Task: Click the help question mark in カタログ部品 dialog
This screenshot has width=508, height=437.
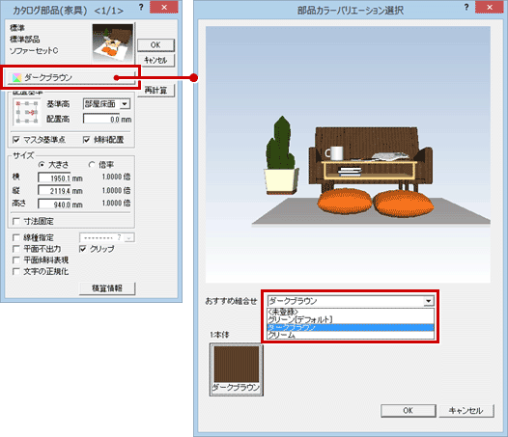Action: point(141,8)
